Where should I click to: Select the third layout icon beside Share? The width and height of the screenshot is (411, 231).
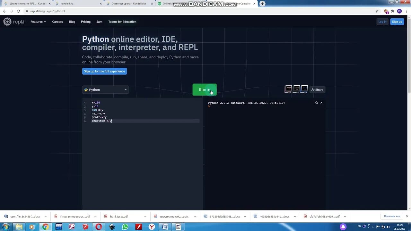click(x=304, y=89)
